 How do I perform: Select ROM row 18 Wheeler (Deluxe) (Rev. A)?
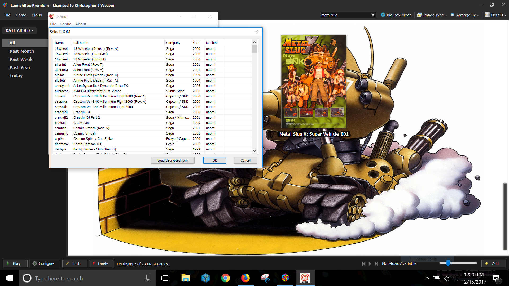point(152,48)
